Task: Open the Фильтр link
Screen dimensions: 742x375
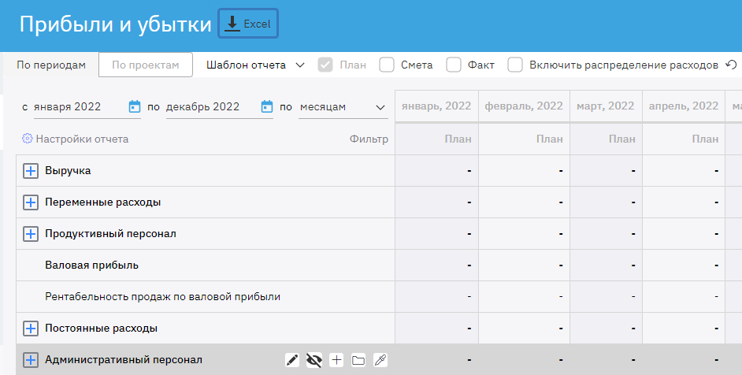Action: pos(369,139)
